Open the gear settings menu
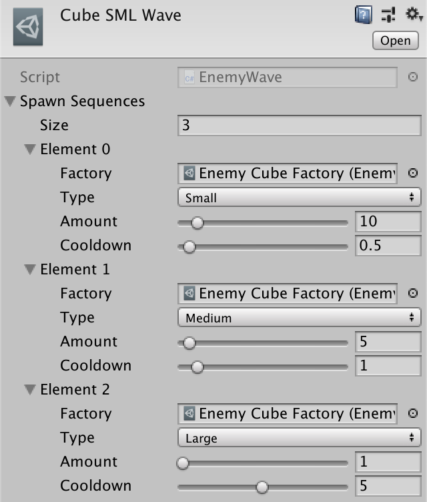Screen dimensions: 427x502 [x=413, y=15]
